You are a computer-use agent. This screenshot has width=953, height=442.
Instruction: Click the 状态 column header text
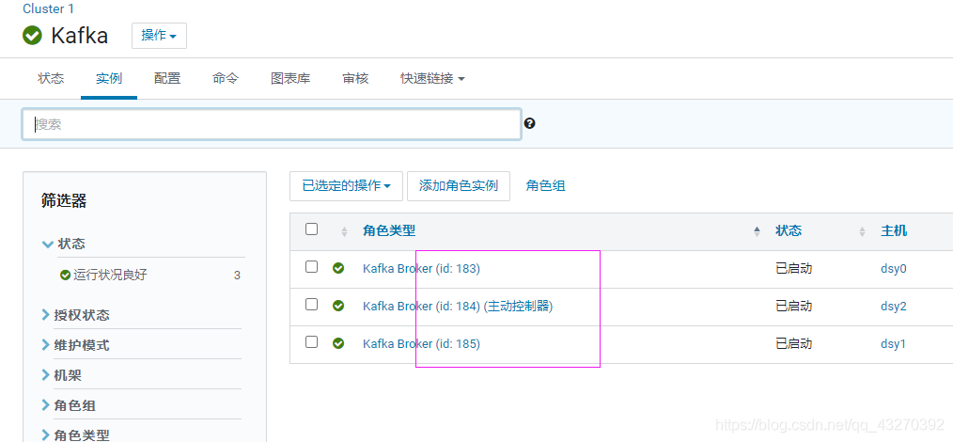tap(789, 231)
